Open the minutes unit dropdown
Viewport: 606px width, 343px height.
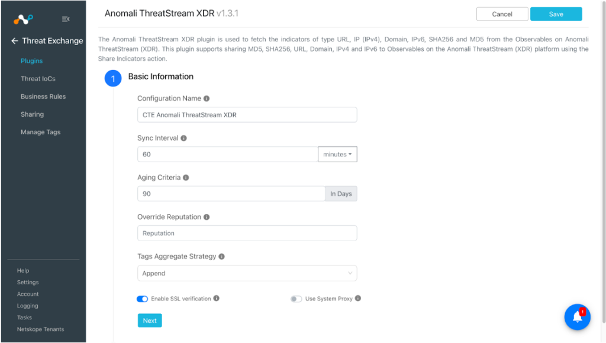click(337, 154)
